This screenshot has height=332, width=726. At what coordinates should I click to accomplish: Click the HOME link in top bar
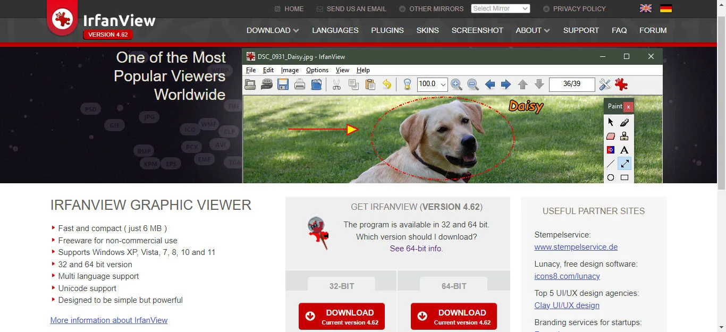tap(294, 9)
